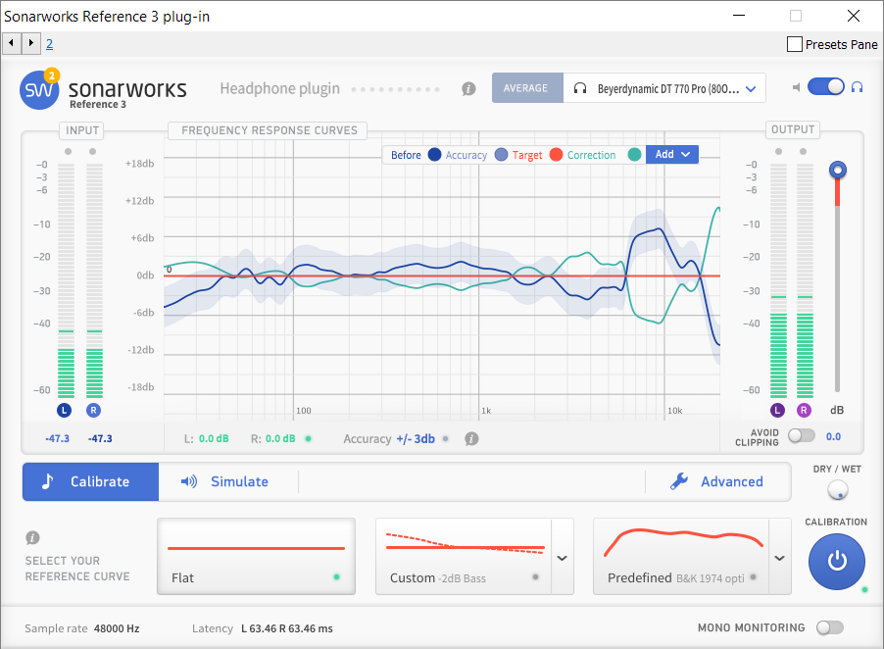Click the speaker icon on Simulate

189,481
